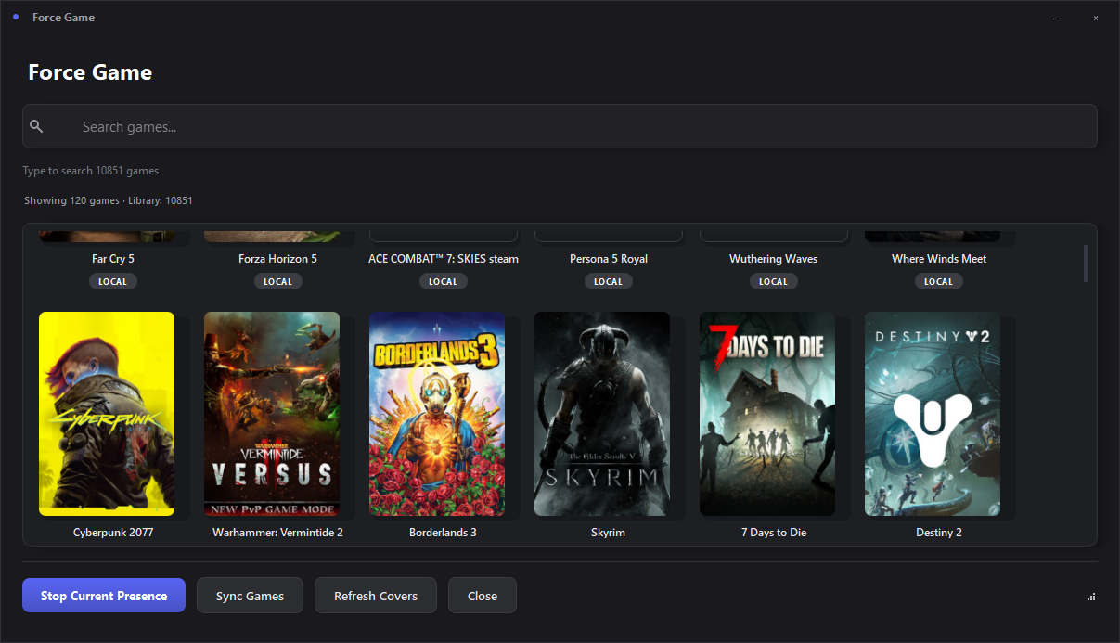Select the Borderlands 3 cover art

click(x=437, y=414)
